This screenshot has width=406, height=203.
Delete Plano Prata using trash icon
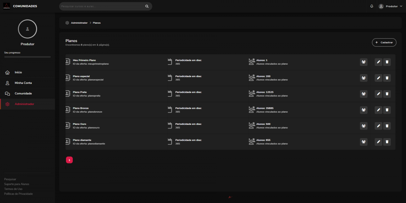387,94
